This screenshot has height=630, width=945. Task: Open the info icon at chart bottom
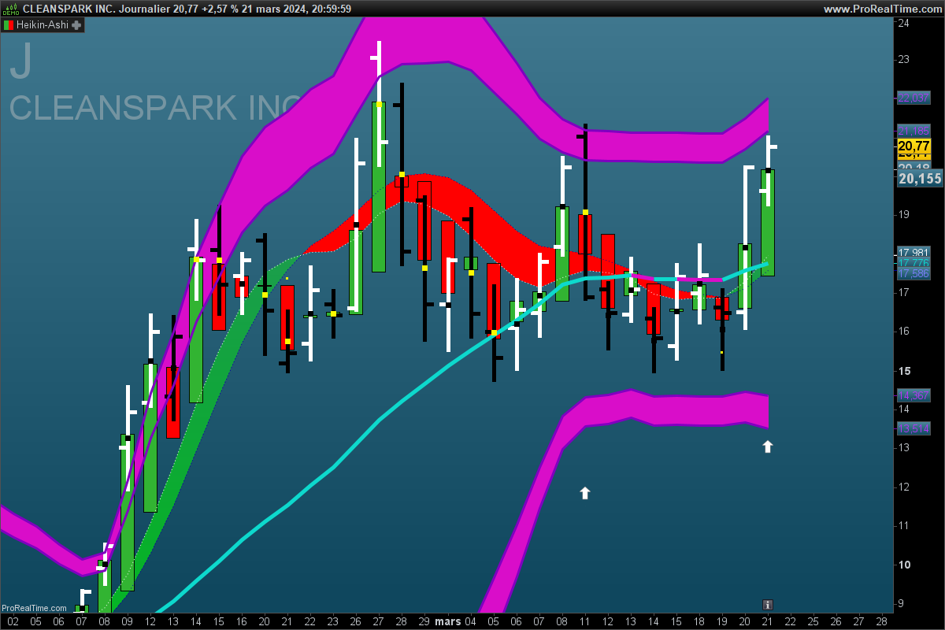pos(768,605)
